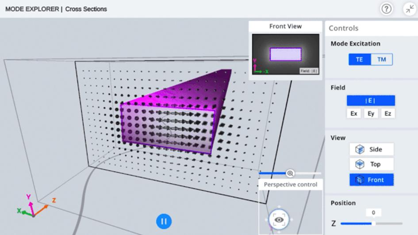Viewport: 418px width, 235px height.
Task: Pause the field animation
Action: [164, 221]
